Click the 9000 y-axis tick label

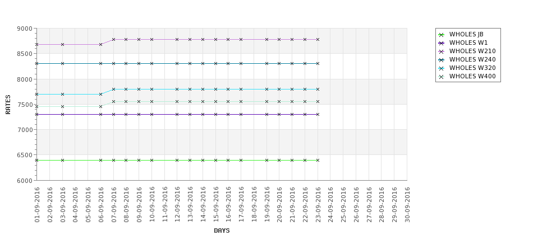pos(25,29)
